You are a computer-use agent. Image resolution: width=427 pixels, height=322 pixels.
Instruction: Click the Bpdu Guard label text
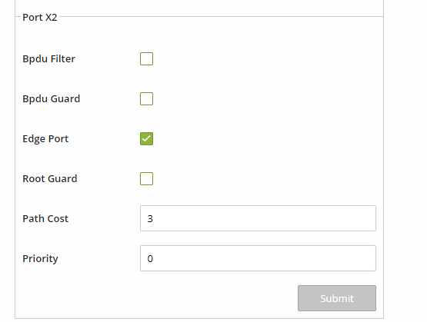(52, 99)
